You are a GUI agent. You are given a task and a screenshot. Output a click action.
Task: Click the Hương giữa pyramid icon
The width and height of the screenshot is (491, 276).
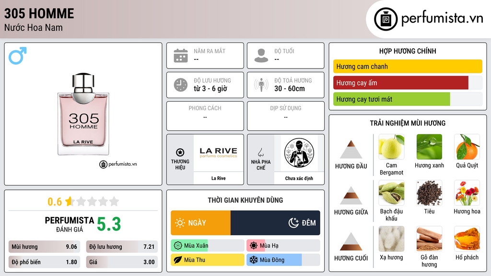(351, 195)
